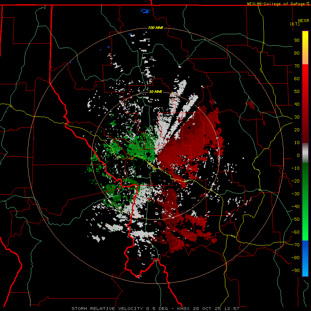The width and height of the screenshot is (311, 311).
Task: Click the 0 scale value
Action: [x=298, y=155]
